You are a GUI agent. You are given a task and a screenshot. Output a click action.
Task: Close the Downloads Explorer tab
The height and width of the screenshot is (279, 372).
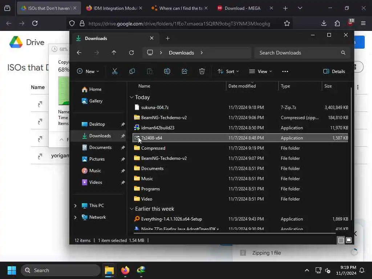(151, 38)
